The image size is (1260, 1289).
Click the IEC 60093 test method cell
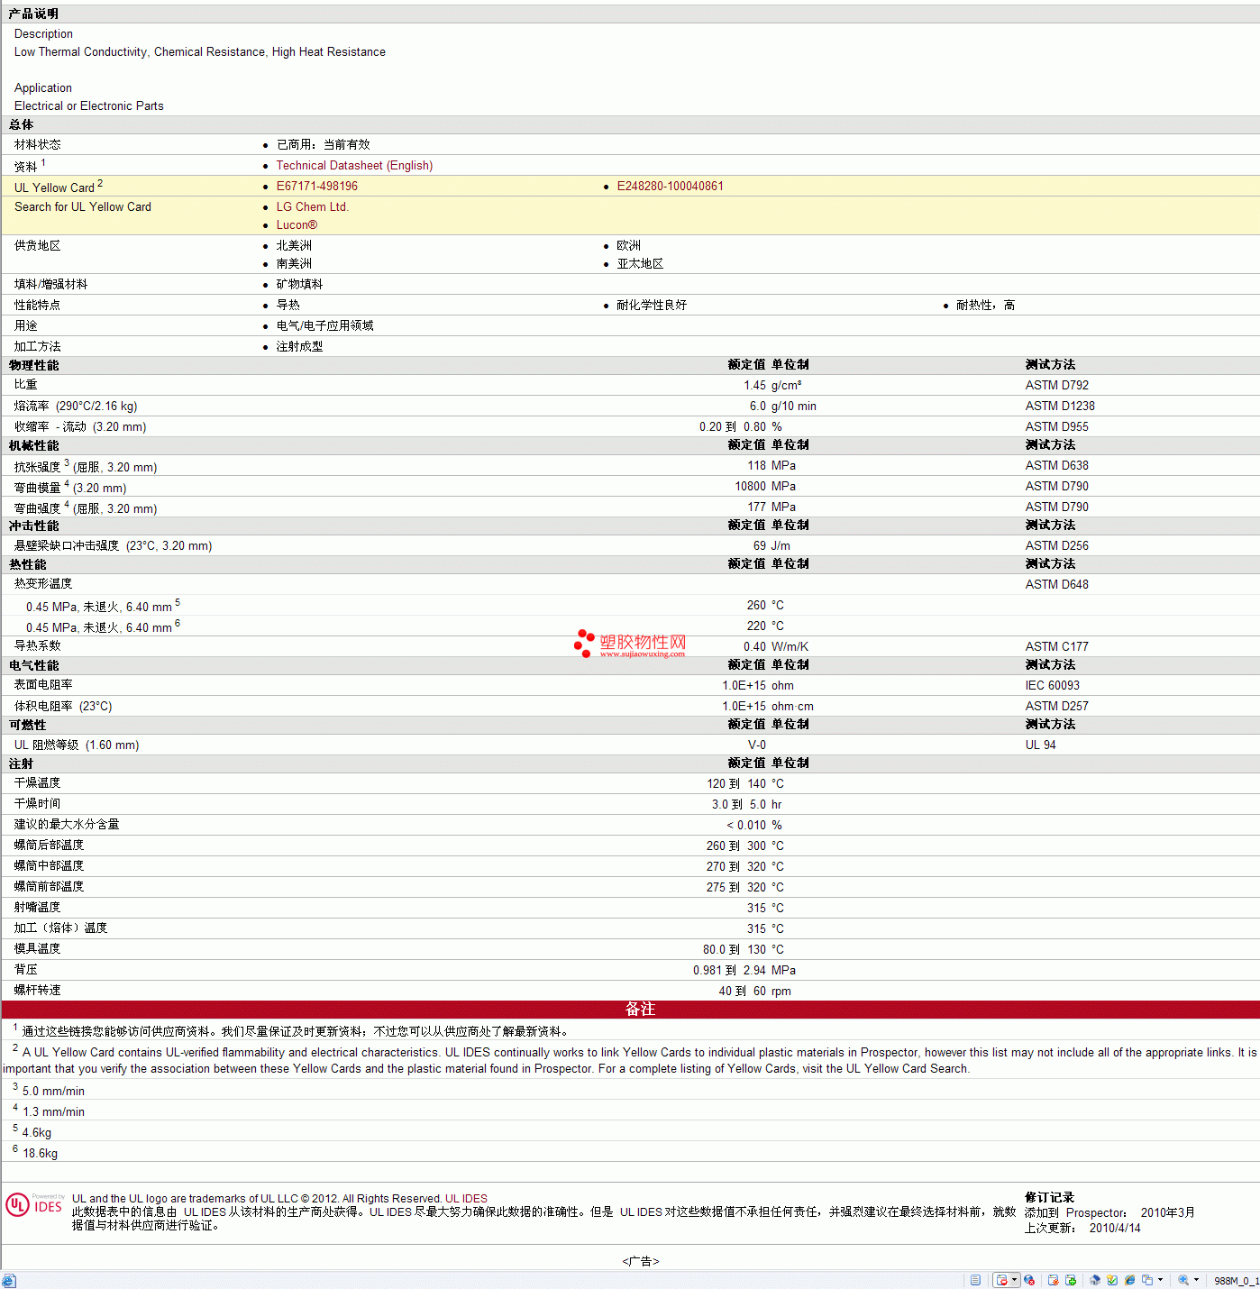1052,686
